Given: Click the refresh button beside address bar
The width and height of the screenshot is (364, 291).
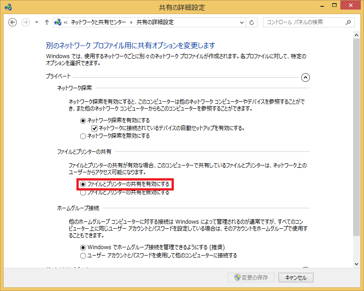Looking at the screenshot, I should click(252, 22).
